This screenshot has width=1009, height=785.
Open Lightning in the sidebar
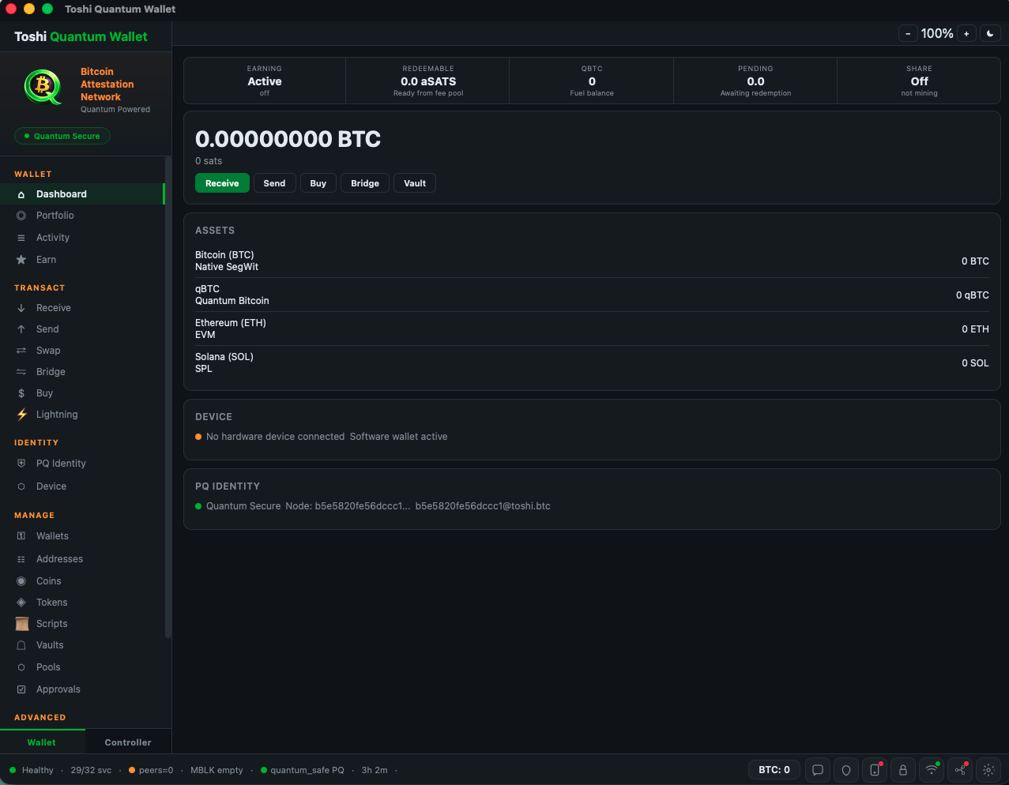pyautogui.click(x=57, y=415)
